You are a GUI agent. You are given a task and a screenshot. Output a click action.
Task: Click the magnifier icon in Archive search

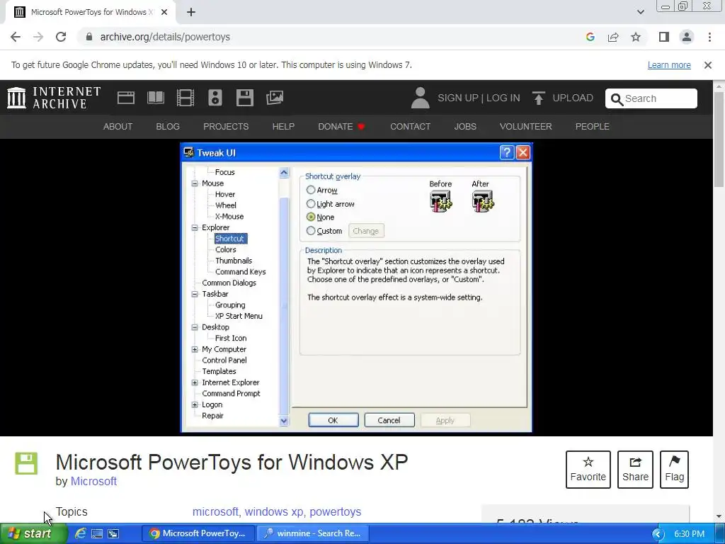(617, 99)
